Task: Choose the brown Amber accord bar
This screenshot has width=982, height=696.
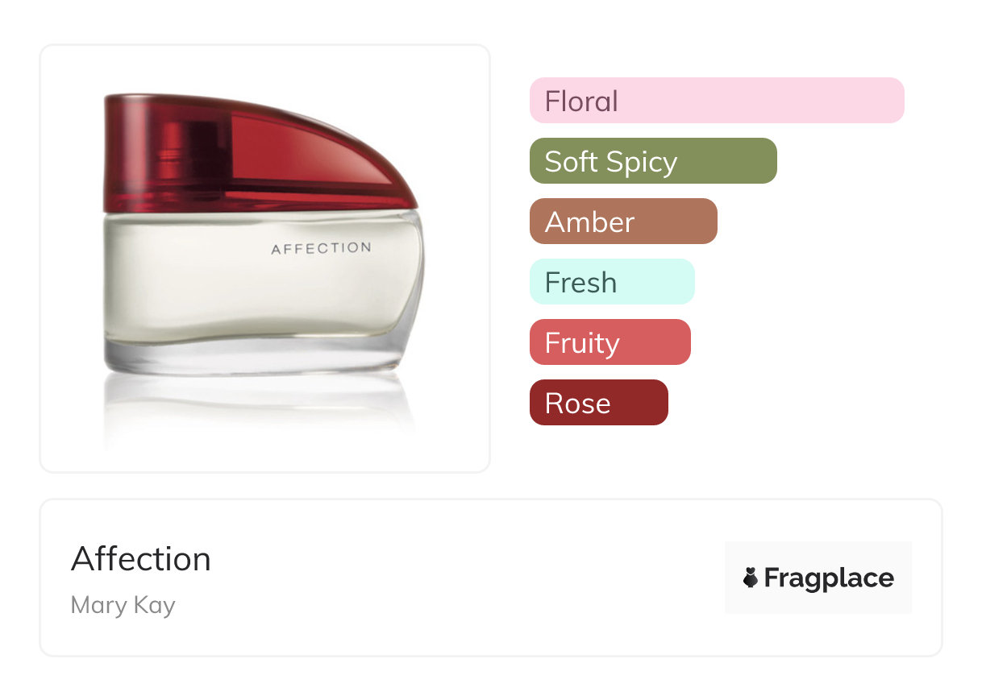Action: (622, 222)
